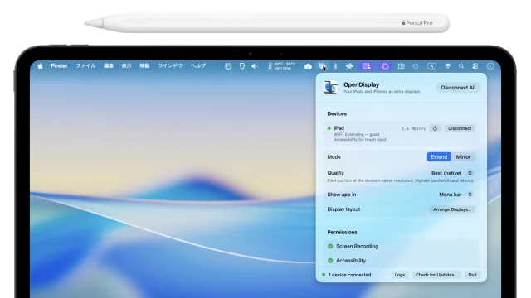Click Disconnect All button
This screenshot has height=298, width=531.
458,88
